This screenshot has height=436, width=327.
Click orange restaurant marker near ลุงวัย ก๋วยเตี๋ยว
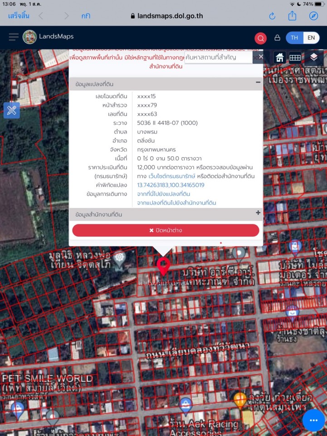coord(240,400)
